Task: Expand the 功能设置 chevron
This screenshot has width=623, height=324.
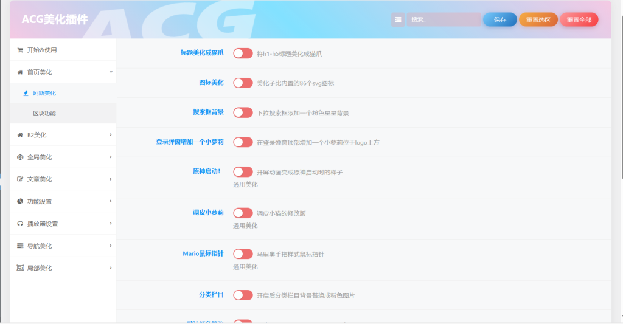Action: 111,201
